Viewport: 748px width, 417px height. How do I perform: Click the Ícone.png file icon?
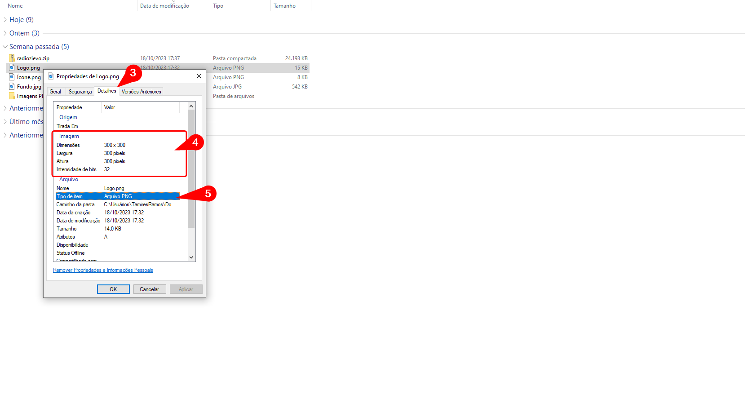(12, 77)
